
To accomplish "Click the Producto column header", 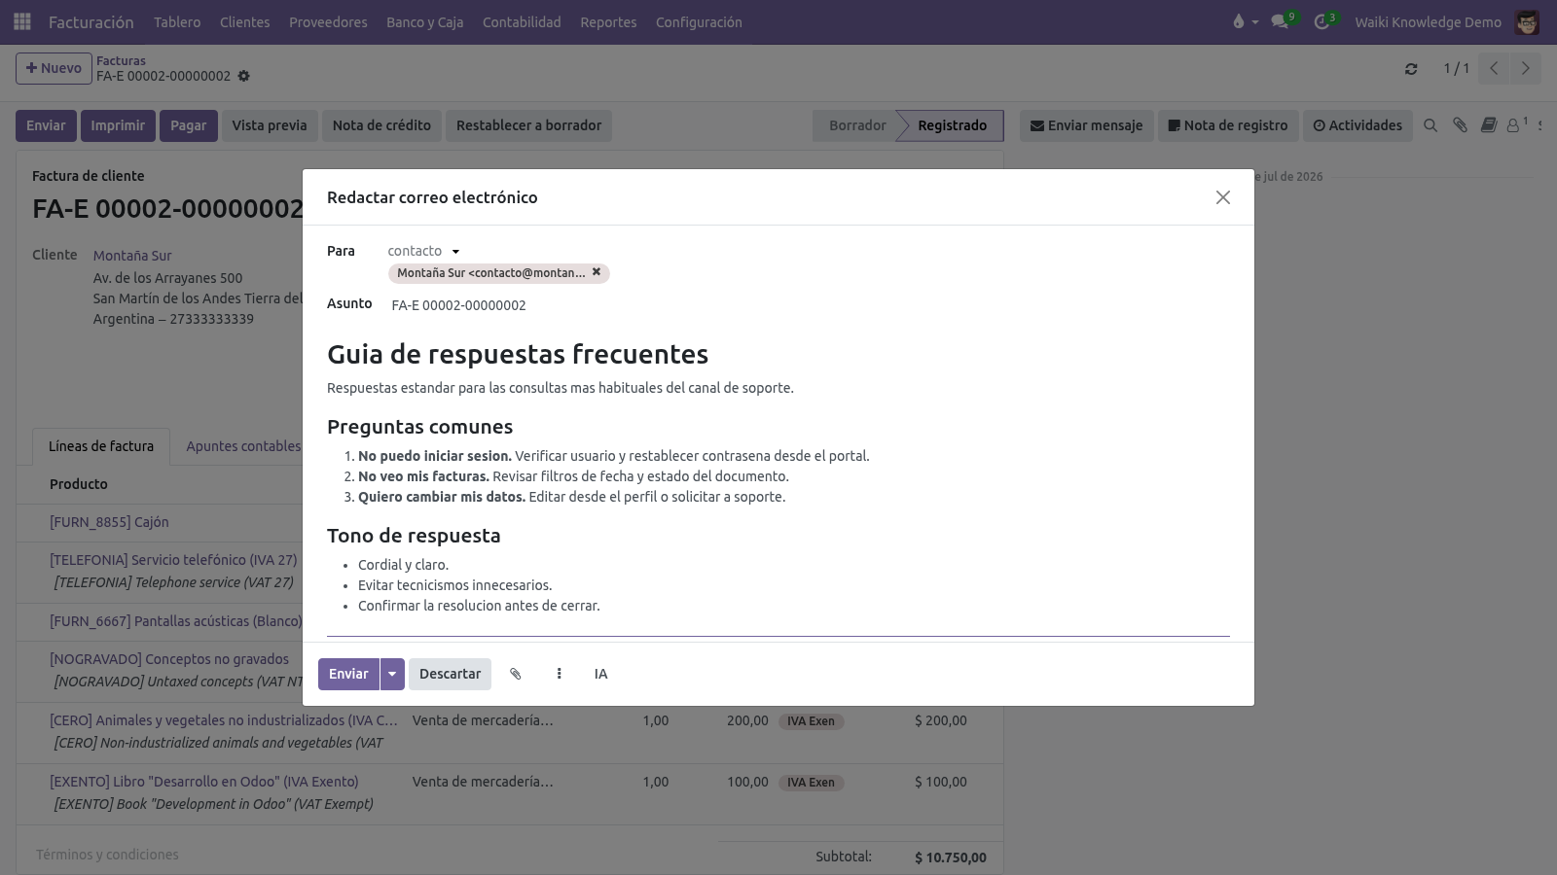I will coord(79,484).
